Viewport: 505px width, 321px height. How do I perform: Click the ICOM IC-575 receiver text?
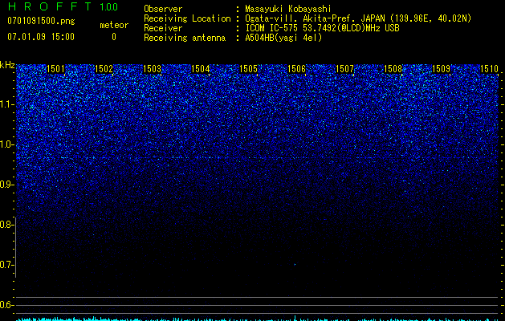coord(322,28)
